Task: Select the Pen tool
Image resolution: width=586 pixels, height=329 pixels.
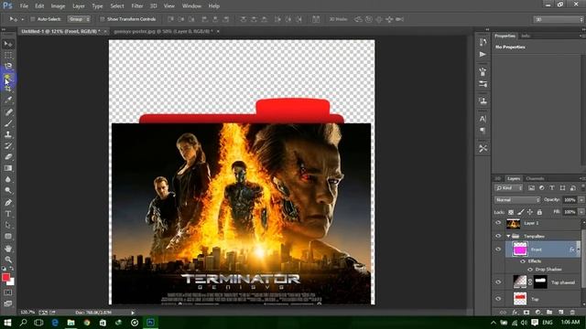Action: 8,203
